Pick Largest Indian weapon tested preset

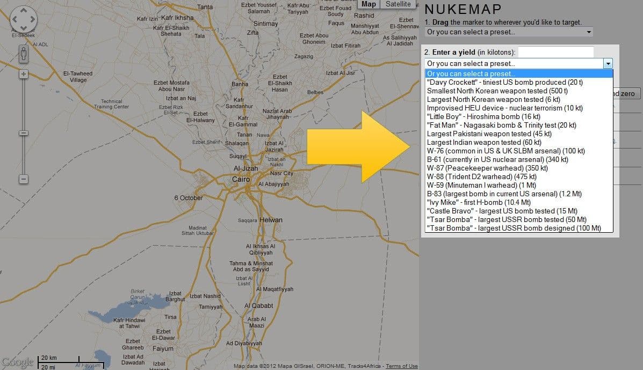pos(519,143)
